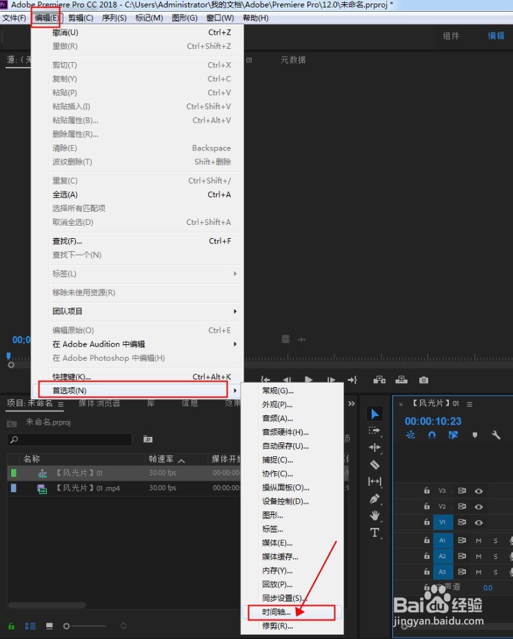Viewport: 513px width, 639px height.
Task: Switch to the 媒体浏览器 tab
Action: (99, 403)
